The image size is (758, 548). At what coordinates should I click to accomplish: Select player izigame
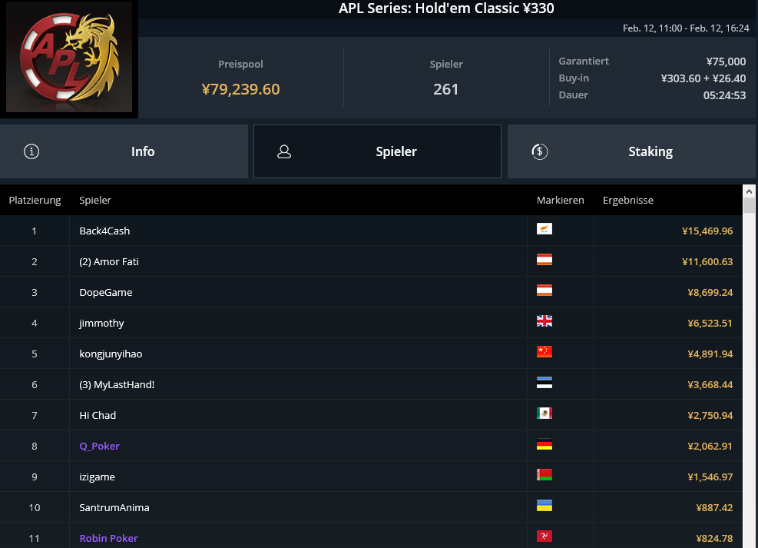coord(98,477)
